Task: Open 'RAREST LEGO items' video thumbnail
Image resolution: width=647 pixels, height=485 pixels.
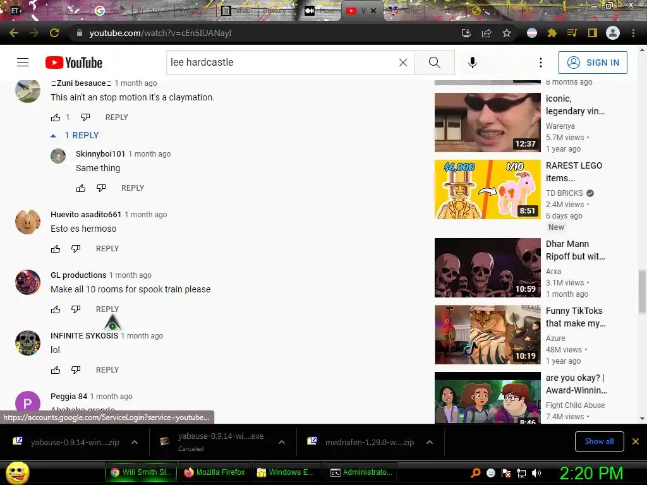Action: coord(488,189)
